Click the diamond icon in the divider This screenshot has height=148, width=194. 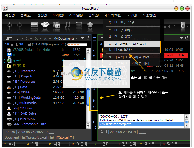[94, 89]
